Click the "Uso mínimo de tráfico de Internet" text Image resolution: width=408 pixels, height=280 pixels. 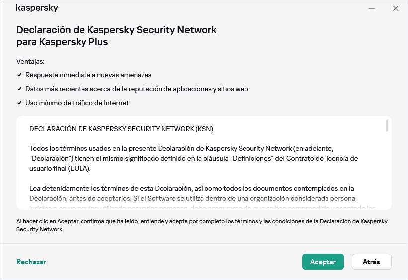coord(78,103)
